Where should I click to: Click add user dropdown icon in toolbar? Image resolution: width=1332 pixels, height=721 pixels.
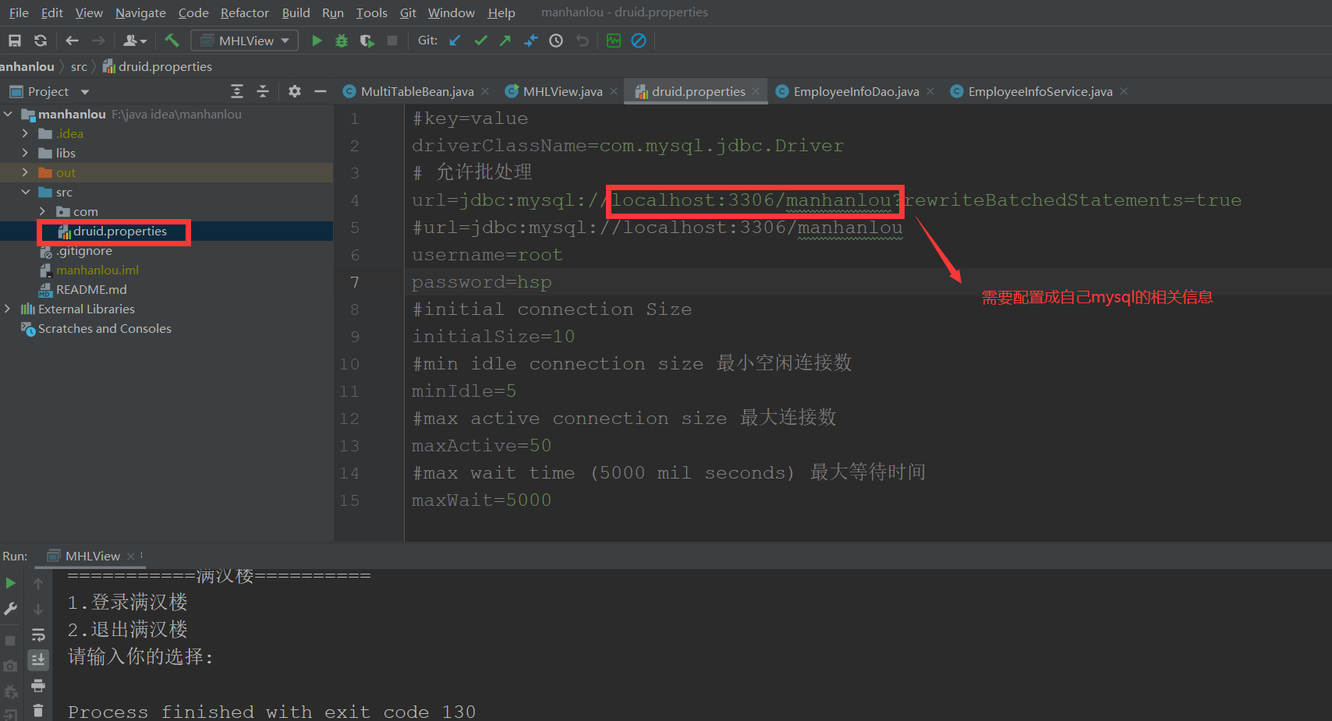(135, 41)
